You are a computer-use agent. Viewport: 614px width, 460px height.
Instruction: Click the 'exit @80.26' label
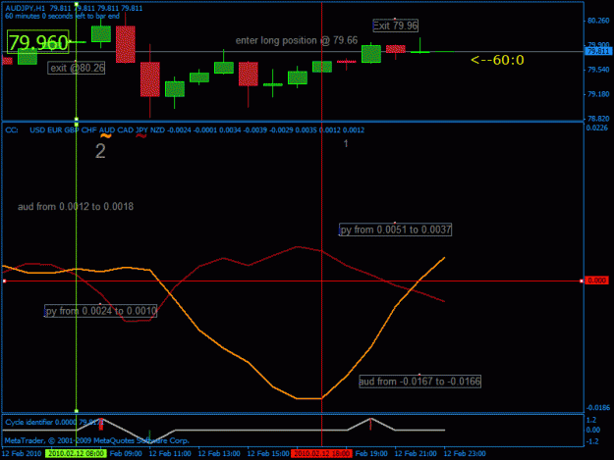tap(77, 68)
